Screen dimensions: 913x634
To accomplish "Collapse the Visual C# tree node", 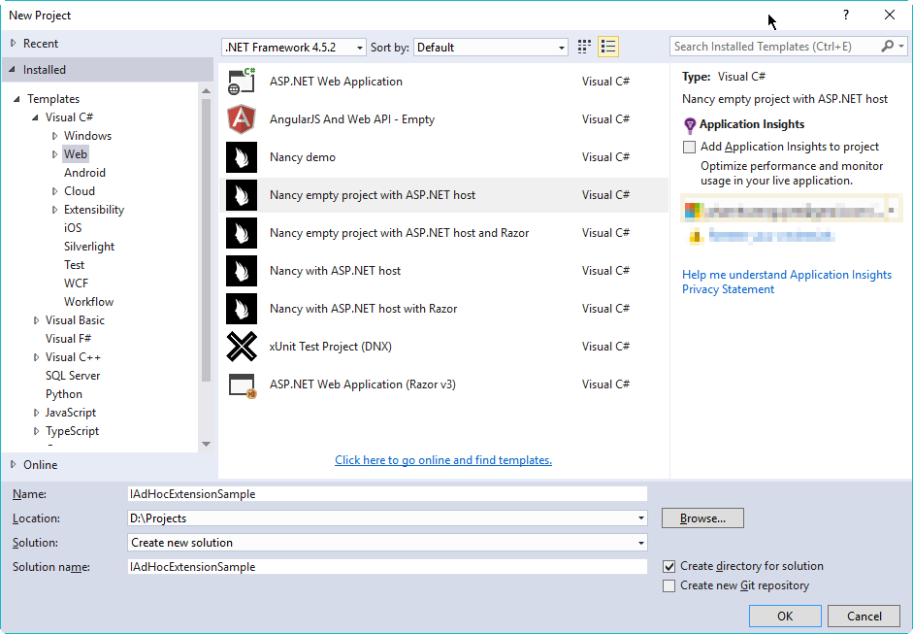I will (x=36, y=117).
